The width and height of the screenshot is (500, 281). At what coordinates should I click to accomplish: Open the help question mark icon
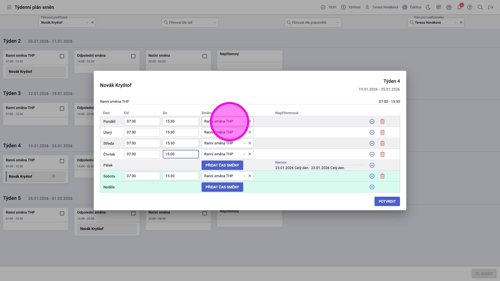[x=470, y=7]
